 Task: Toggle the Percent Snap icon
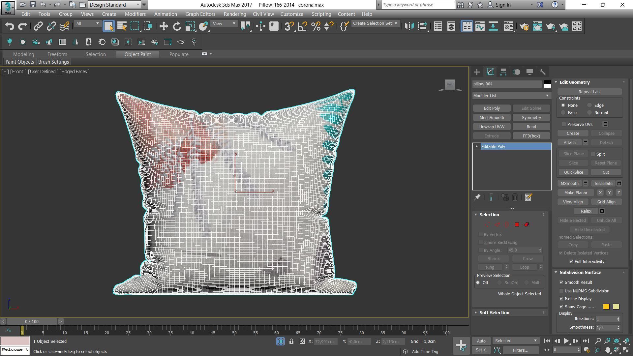point(316,26)
